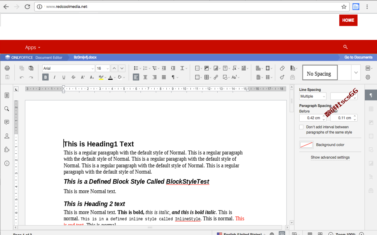Decrease paragraph indent
377x235 pixels.
coord(164,68)
